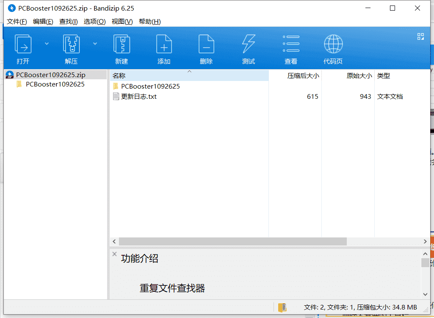Click the 重复文件查找器 text in the preview

point(172,288)
